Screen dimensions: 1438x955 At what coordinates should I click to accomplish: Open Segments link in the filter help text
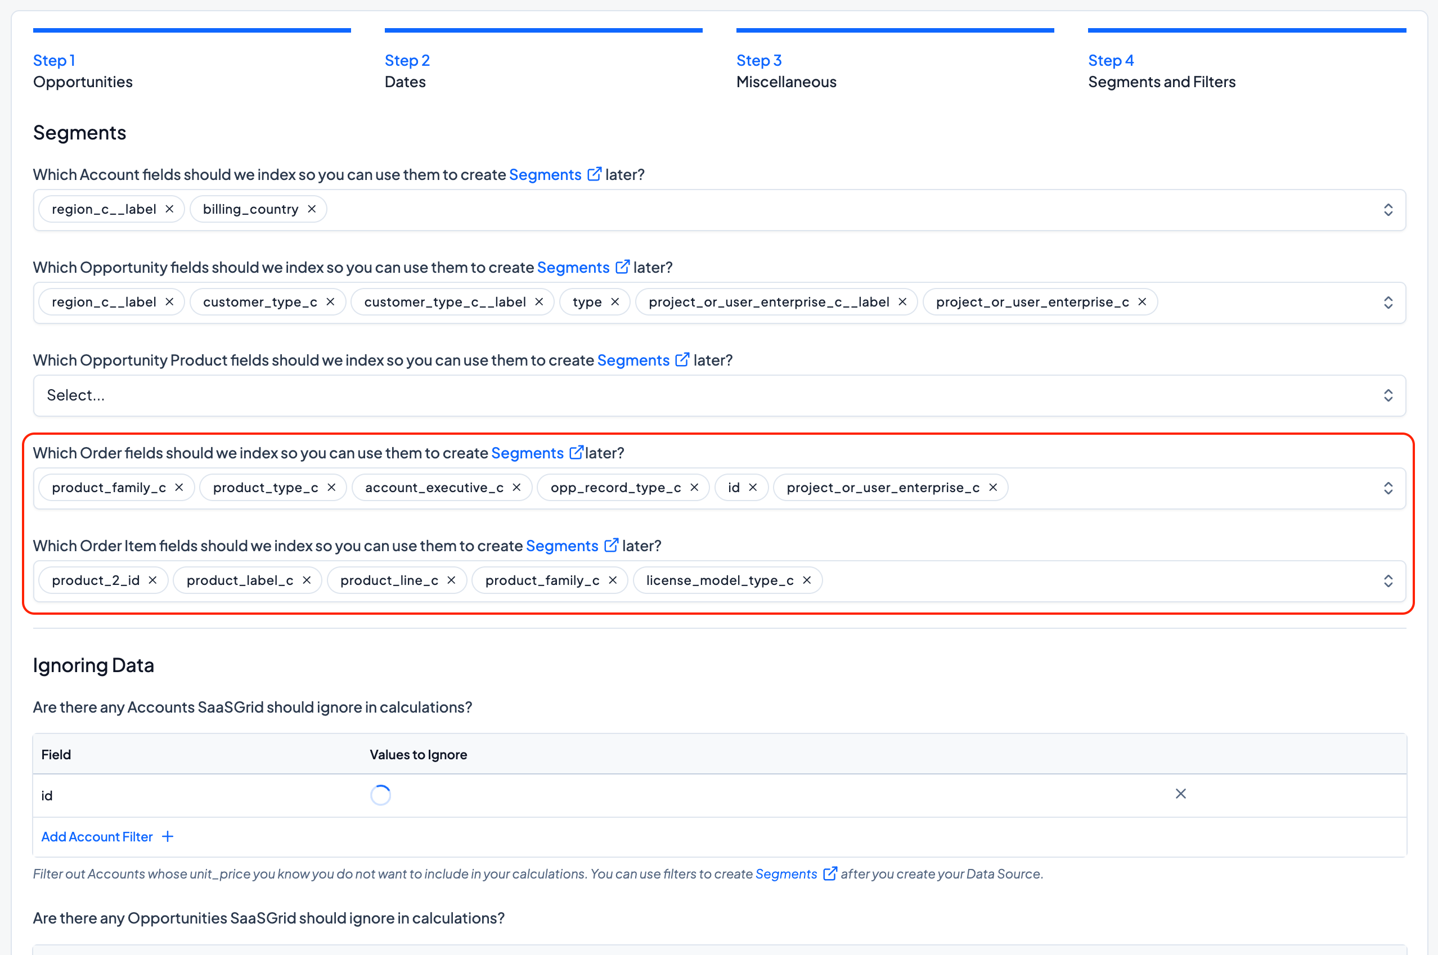click(786, 874)
